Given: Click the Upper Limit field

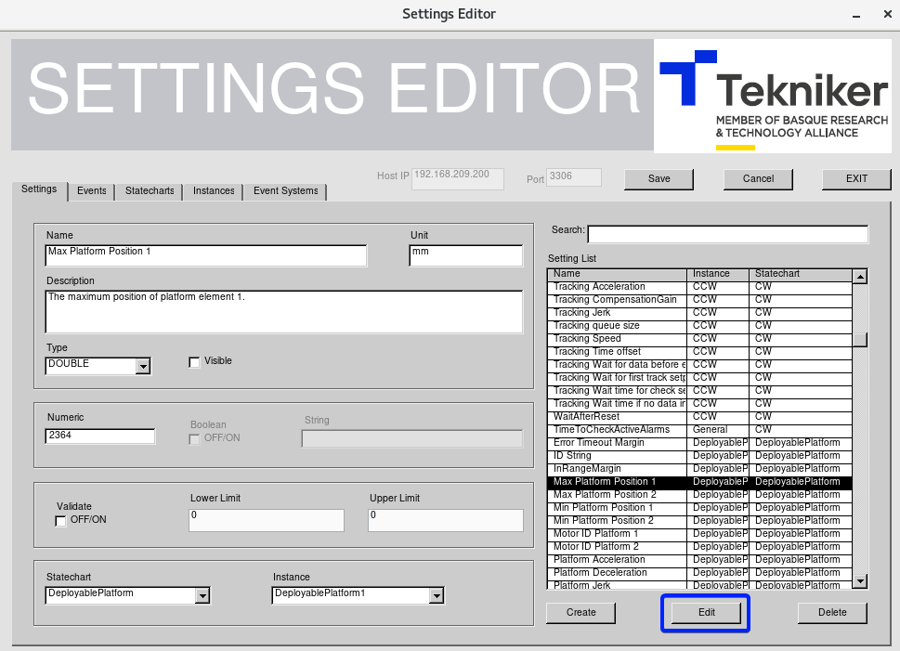Looking at the screenshot, I should [x=446, y=520].
